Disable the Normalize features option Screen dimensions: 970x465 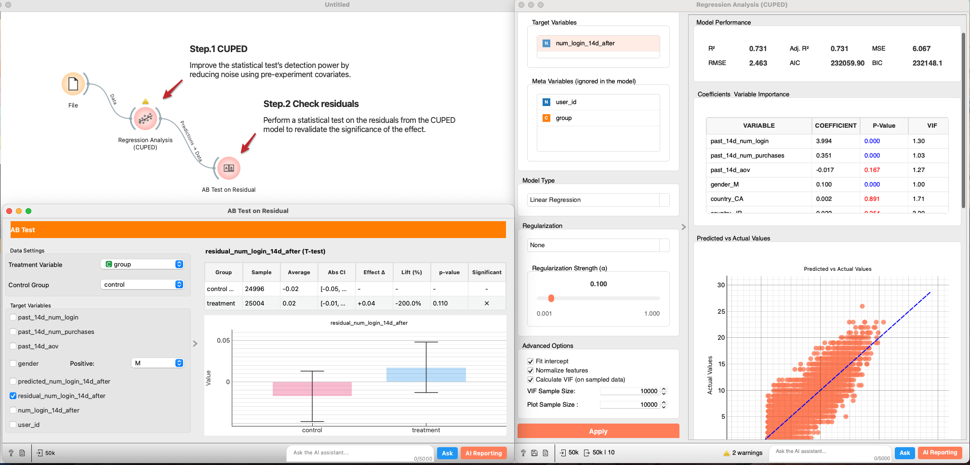pos(531,371)
